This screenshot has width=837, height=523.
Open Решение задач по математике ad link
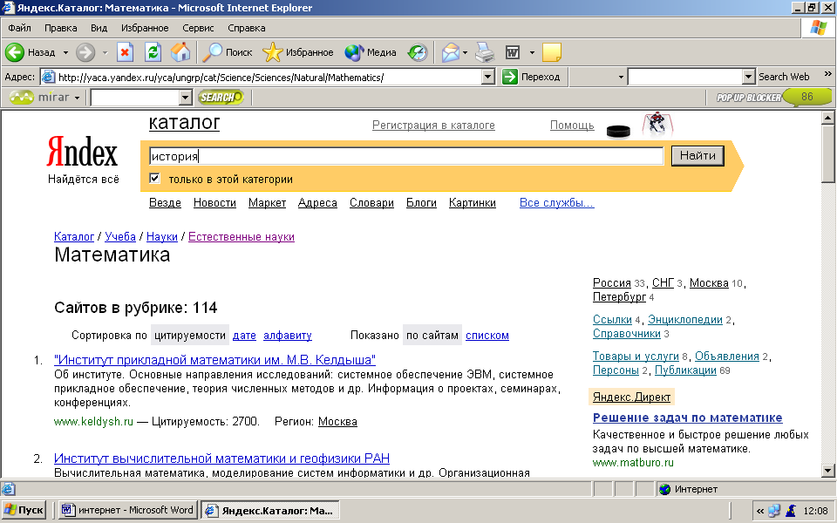688,418
